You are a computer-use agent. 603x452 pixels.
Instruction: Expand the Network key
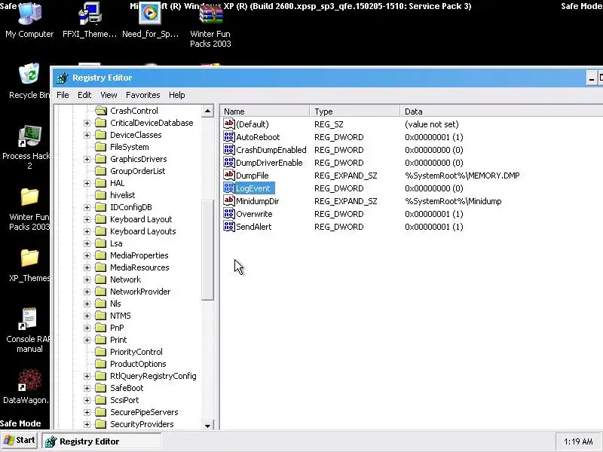87,279
